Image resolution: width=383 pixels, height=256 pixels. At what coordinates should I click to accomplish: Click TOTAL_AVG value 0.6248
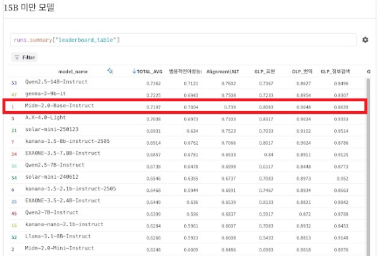point(153,250)
